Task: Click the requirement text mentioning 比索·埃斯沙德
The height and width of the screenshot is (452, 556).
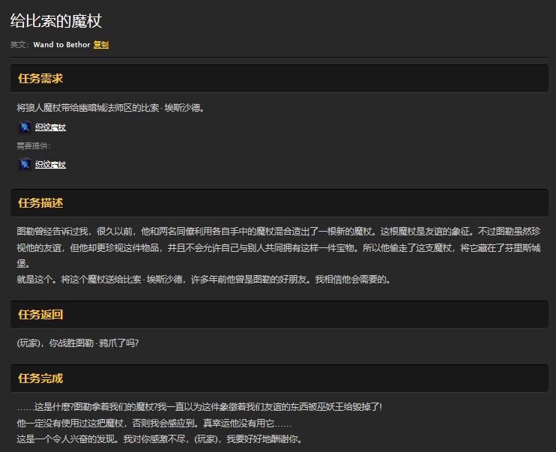Action: 111,107
